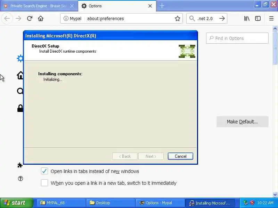The height and width of the screenshot is (208, 278).
Task: Click the preferences page scrollbar up arrow
Action: coord(275,28)
